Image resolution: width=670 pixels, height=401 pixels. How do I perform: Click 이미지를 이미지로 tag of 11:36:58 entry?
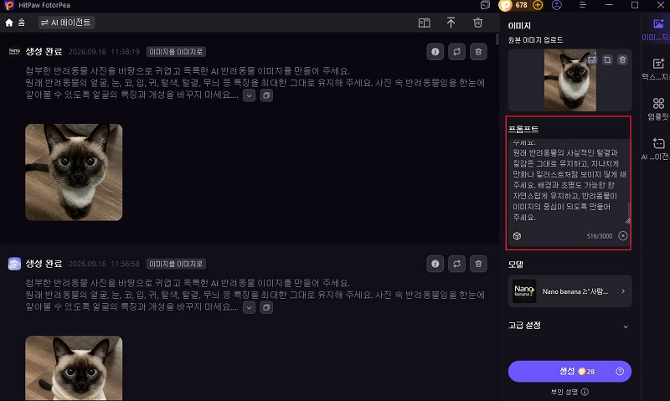coord(176,264)
